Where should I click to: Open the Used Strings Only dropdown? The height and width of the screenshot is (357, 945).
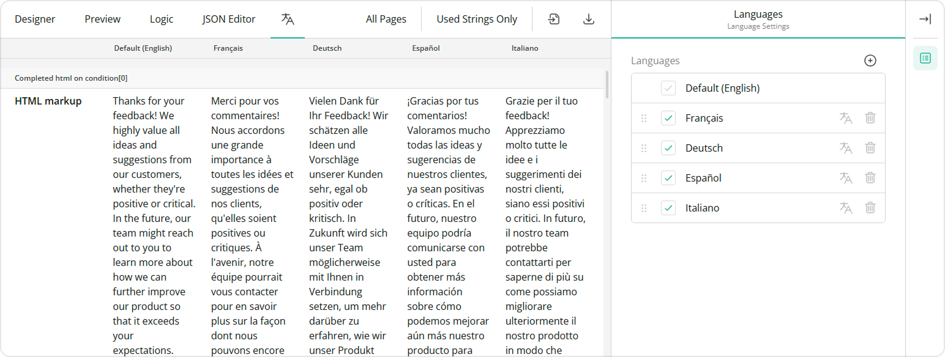tap(477, 19)
